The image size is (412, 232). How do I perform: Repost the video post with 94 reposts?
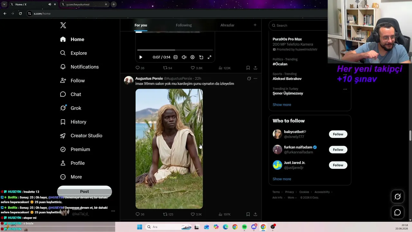167,68
